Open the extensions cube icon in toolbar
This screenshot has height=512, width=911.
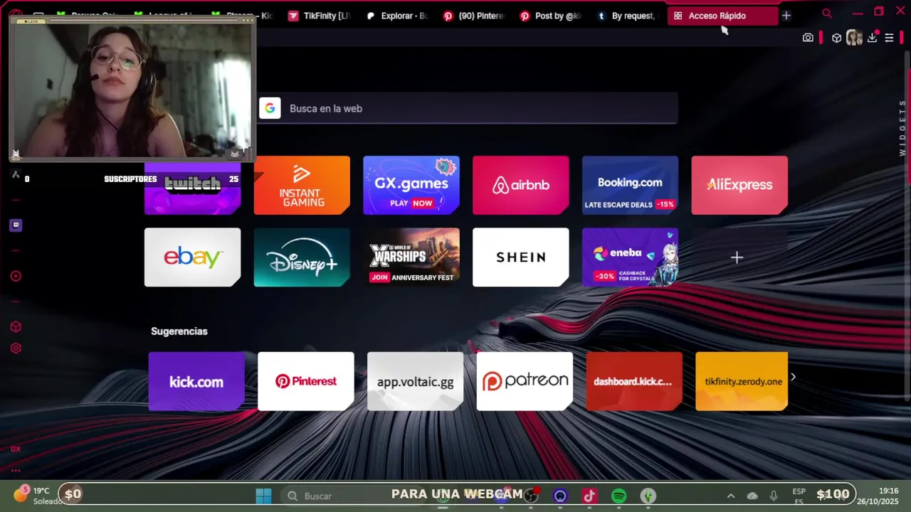(837, 38)
